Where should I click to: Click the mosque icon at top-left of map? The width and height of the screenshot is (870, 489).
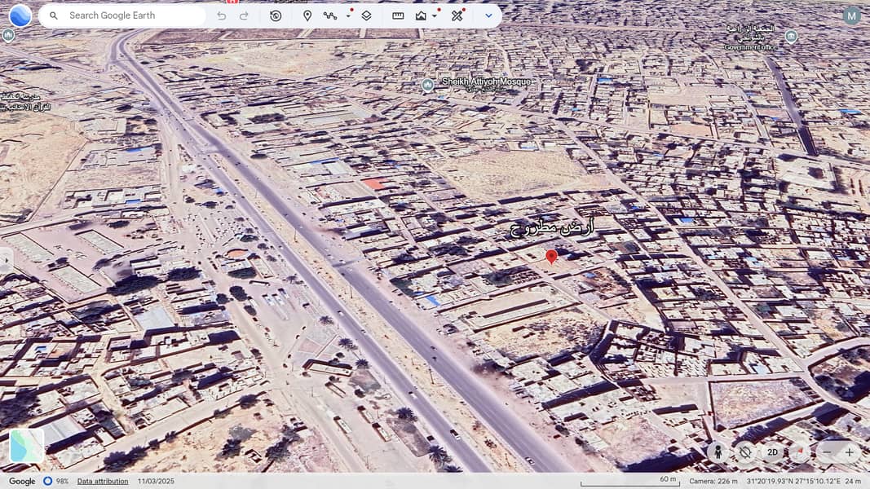(x=8, y=36)
